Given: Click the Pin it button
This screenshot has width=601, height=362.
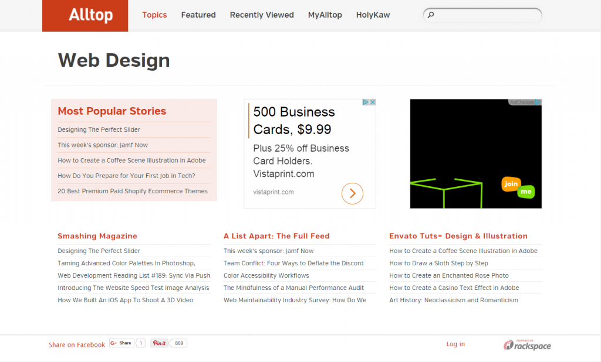Looking at the screenshot, I should [159, 343].
